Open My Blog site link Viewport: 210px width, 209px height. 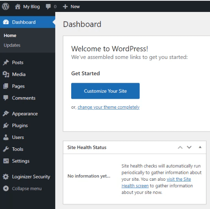pyautogui.click(x=31, y=7)
